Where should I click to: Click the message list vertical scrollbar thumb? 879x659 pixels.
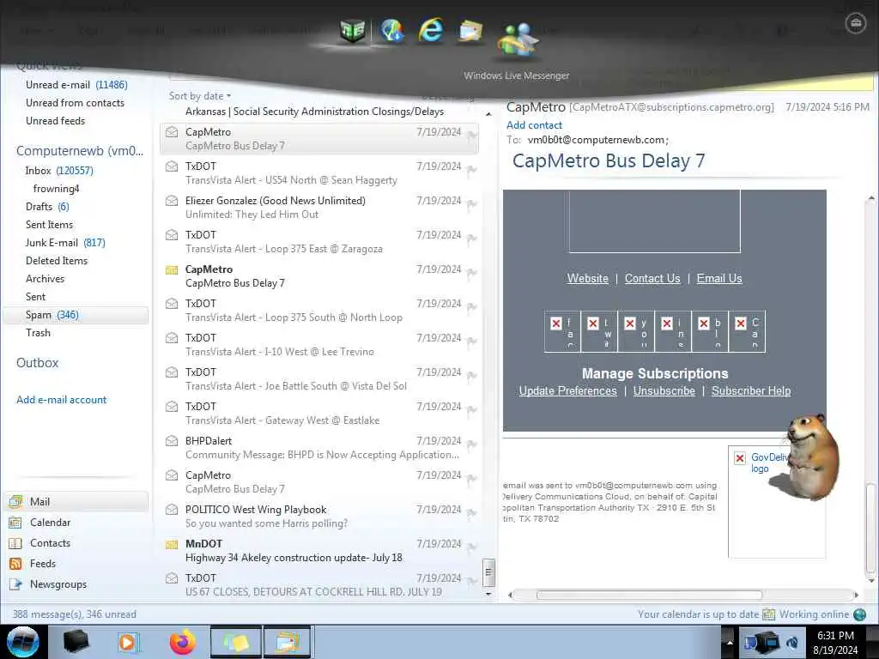(488, 572)
